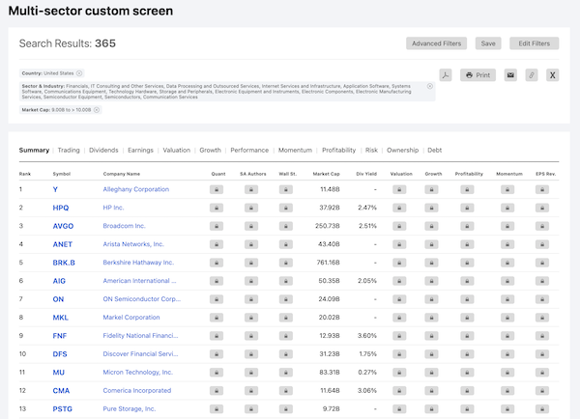Switch to the Valuation tab

click(177, 150)
